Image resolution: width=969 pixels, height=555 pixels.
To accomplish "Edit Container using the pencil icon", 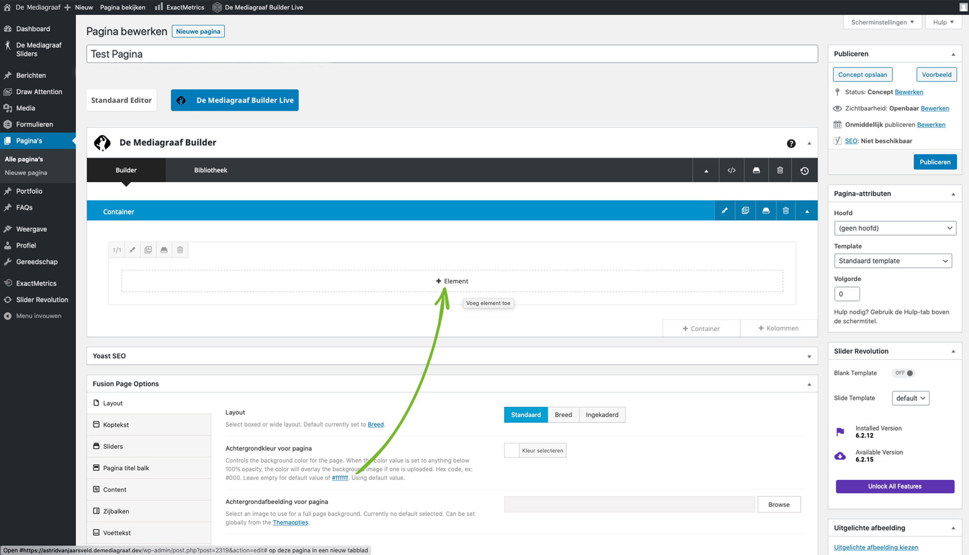I will click(x=724, y=211).
